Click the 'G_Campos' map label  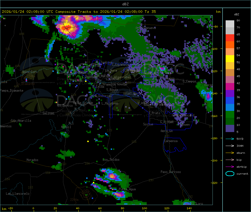(190, 81)
